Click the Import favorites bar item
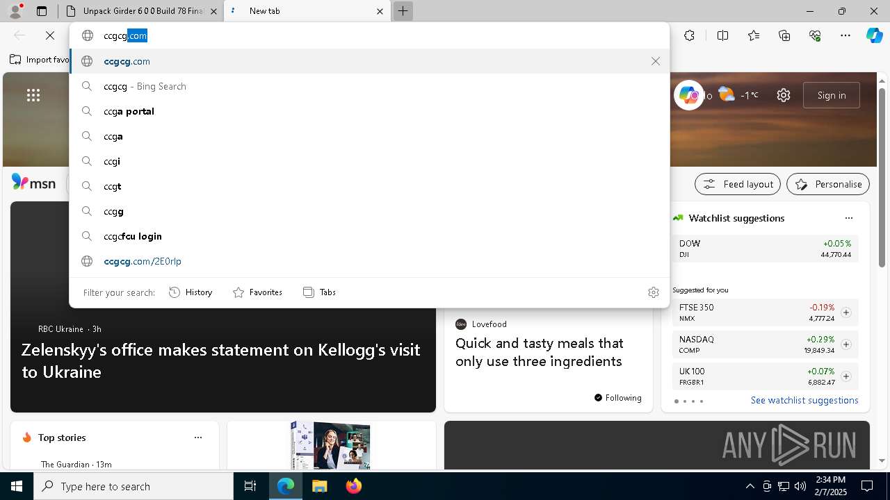890x500 pixels. [40, 60]
